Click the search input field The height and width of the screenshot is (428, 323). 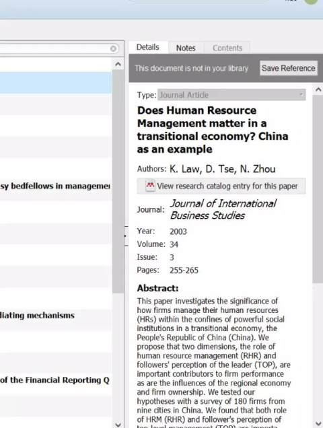tap(55, 48)
